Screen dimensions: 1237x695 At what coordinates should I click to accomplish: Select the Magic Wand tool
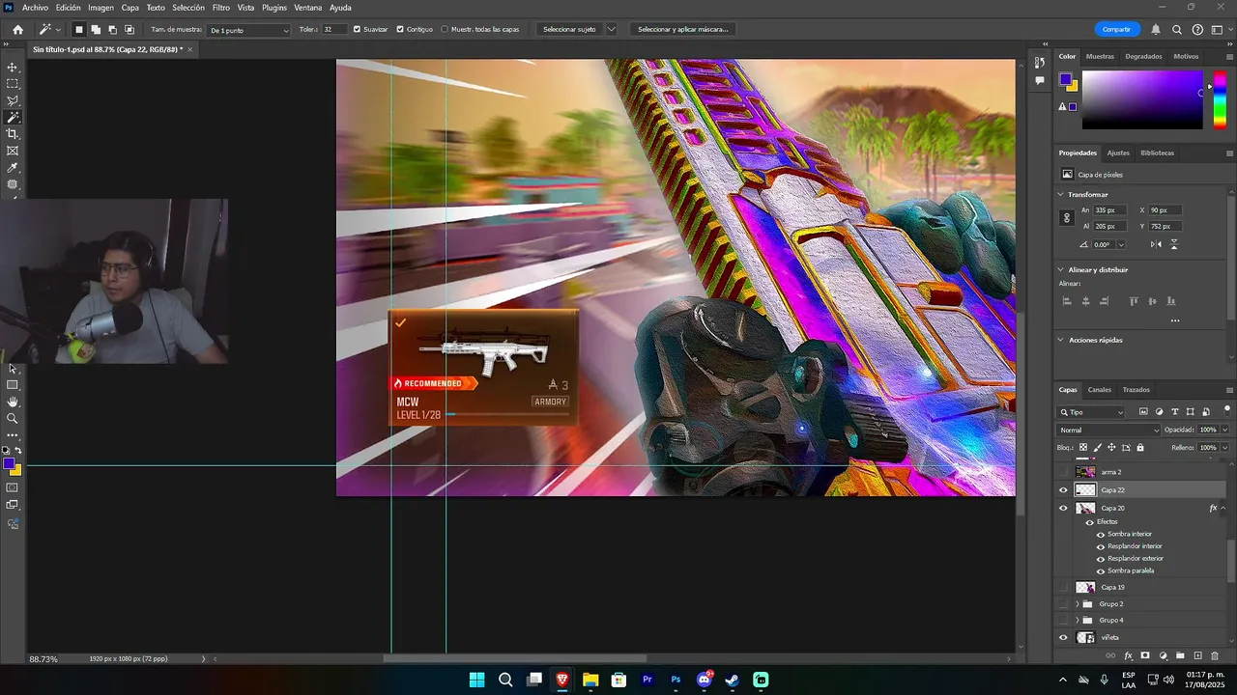(13, 117)
